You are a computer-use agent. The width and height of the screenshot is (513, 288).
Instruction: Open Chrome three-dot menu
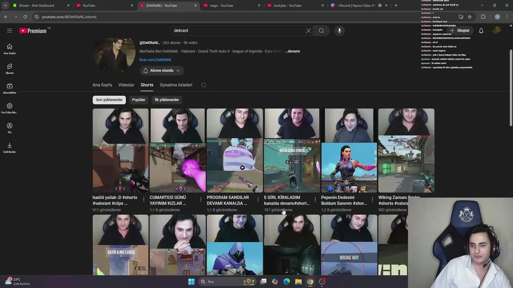pyautogui.click(x=507, y=17)
